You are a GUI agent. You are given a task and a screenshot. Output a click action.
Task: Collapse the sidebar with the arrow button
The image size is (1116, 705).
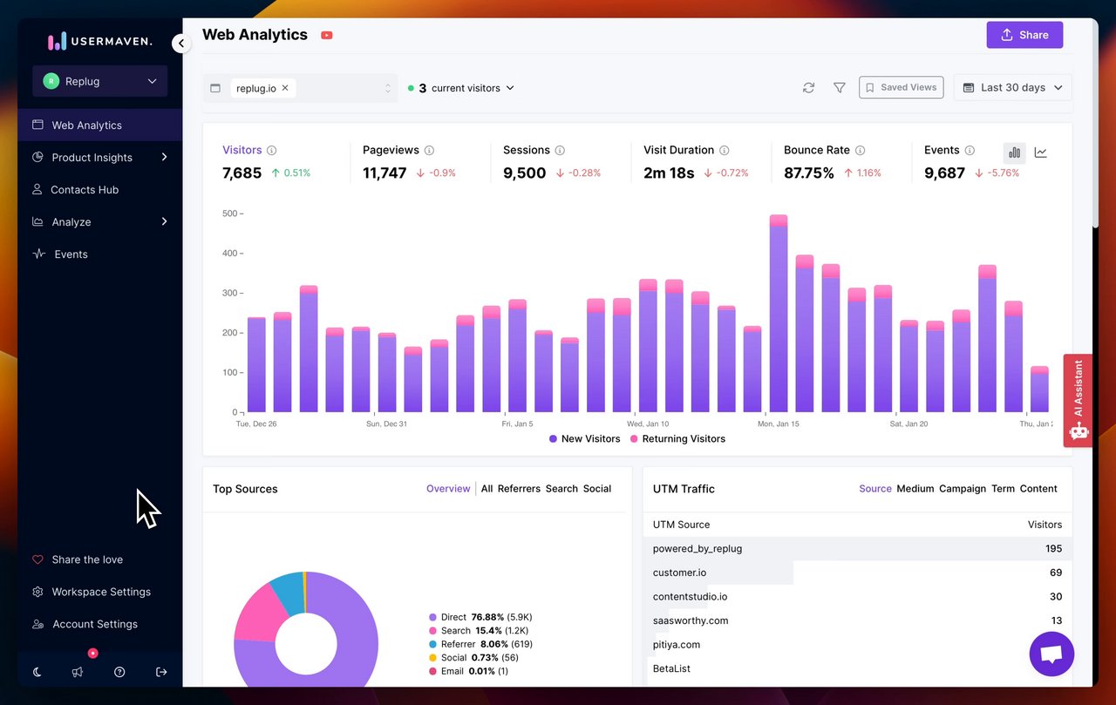click(180, 43)
